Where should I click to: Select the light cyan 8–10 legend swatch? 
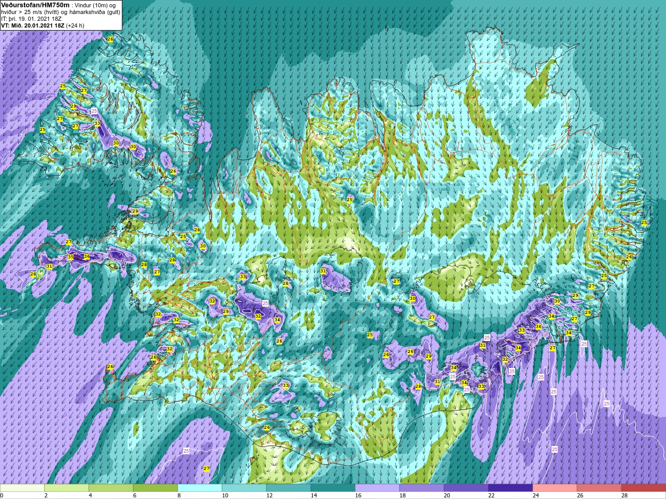pos(200,488)
